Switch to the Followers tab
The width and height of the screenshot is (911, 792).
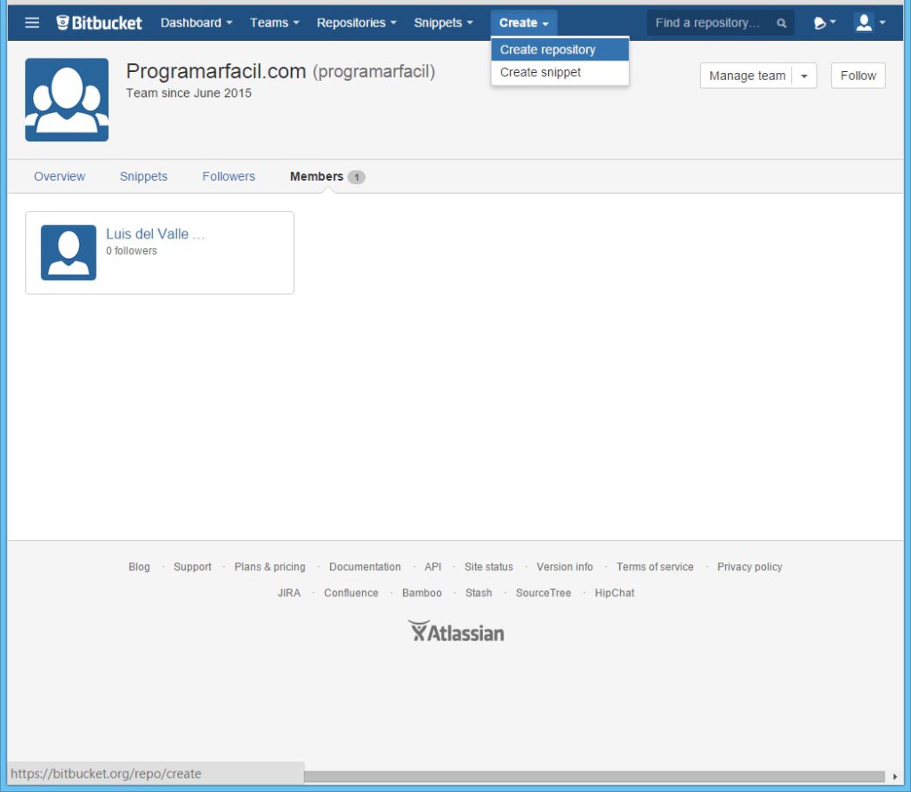coord(229,176)
